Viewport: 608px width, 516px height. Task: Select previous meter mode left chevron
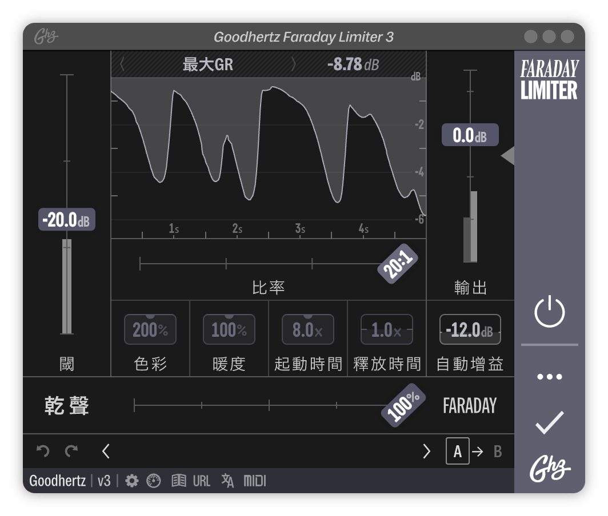pyautogui.click(x=122, y=64)
